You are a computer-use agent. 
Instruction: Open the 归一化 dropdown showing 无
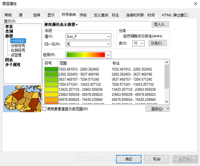(x=88, y=44)
